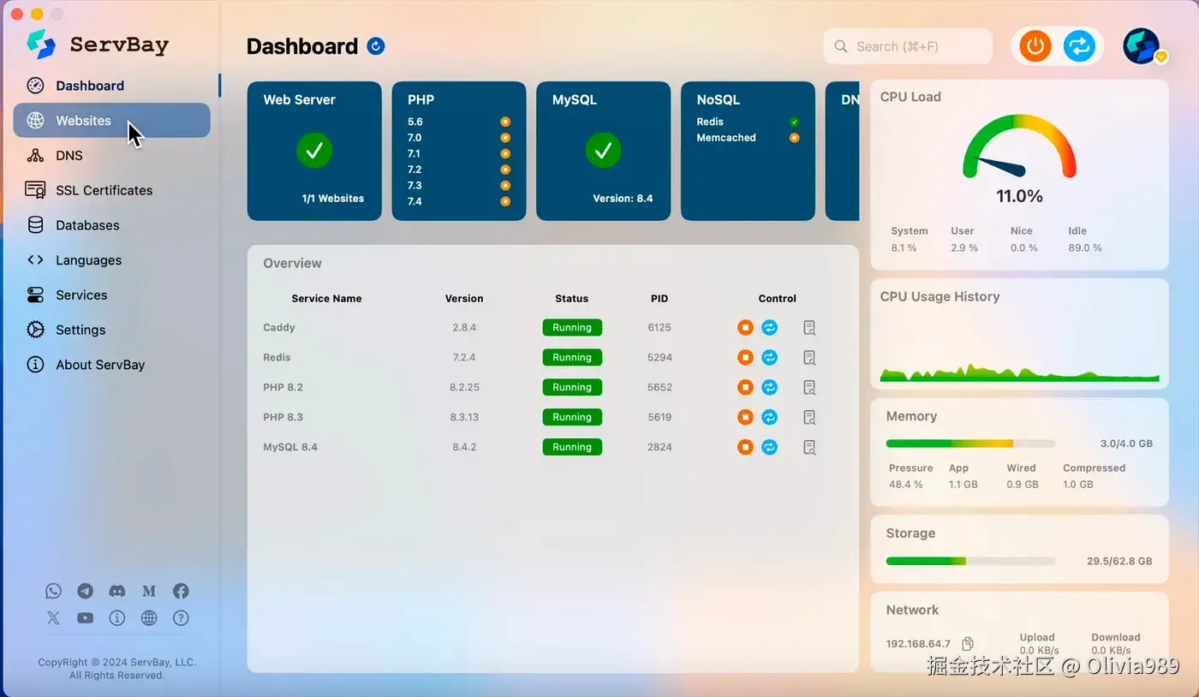Open the Discord link icon

click(117, 591)
